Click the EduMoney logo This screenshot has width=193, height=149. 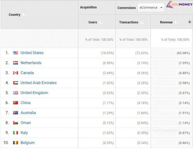(x=179, y=5)
